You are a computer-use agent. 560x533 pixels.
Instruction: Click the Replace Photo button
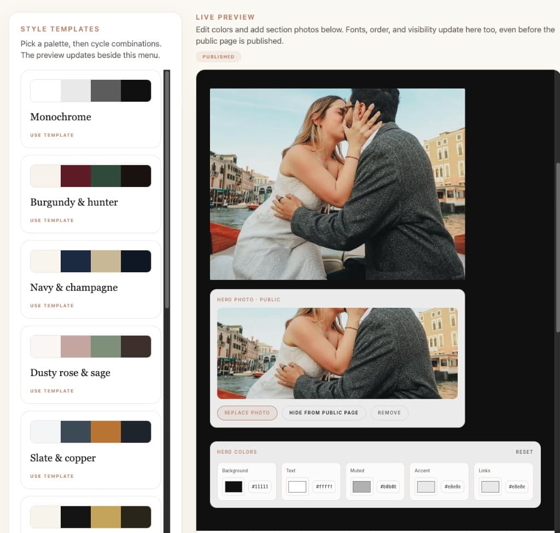247,413
